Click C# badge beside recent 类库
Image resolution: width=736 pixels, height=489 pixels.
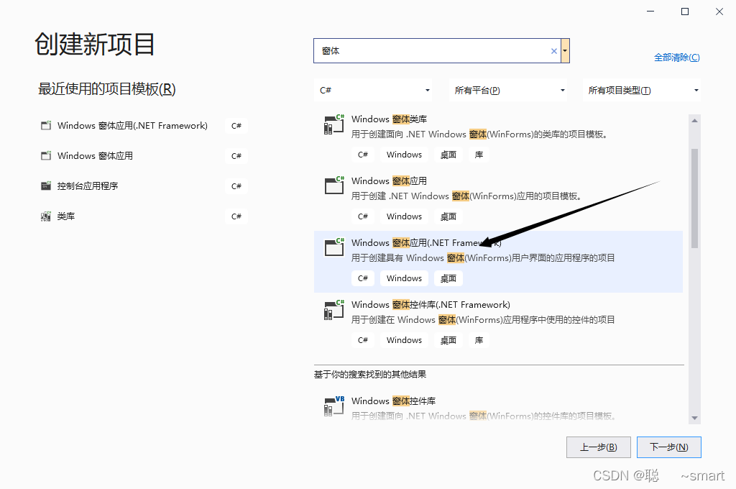[x=236, y=216]
